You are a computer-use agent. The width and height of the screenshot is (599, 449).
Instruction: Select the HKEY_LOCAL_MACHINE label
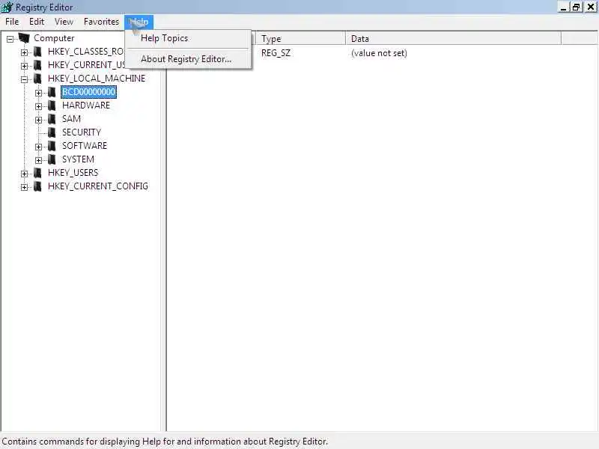point(97,79)
